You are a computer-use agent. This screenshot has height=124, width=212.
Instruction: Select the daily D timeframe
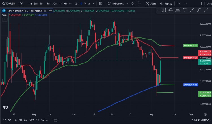point(81,3)
